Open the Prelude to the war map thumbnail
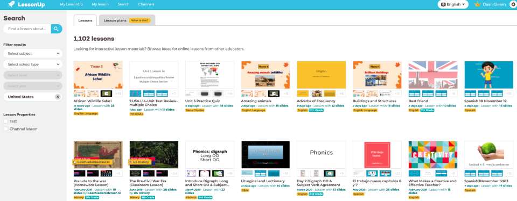 98,155
